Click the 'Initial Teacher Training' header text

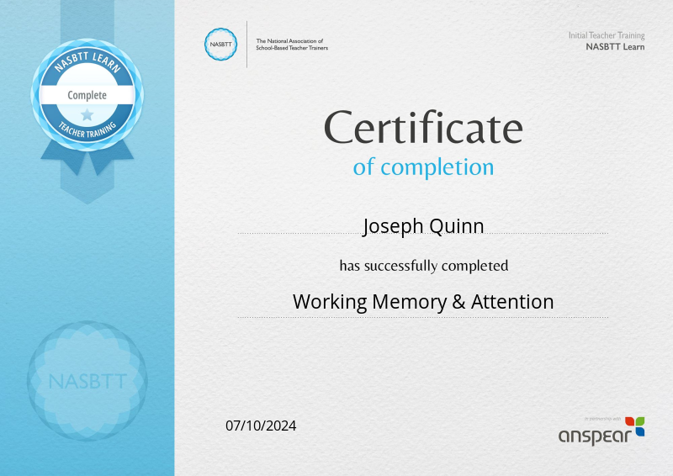[x=607, y=35]
